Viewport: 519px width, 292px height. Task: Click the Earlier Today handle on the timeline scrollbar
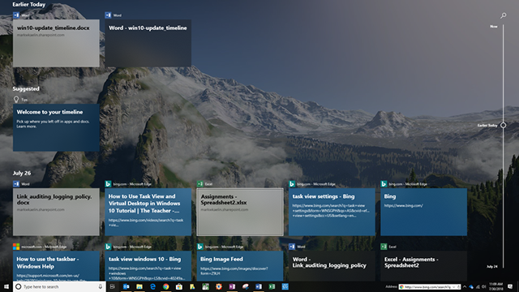click(503, 125)
